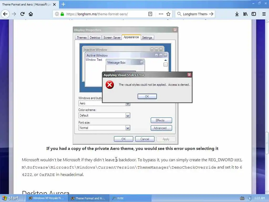Bookmark this page with the star
The height and width of the screenshot is (202, 269).
tap(168, 14)
